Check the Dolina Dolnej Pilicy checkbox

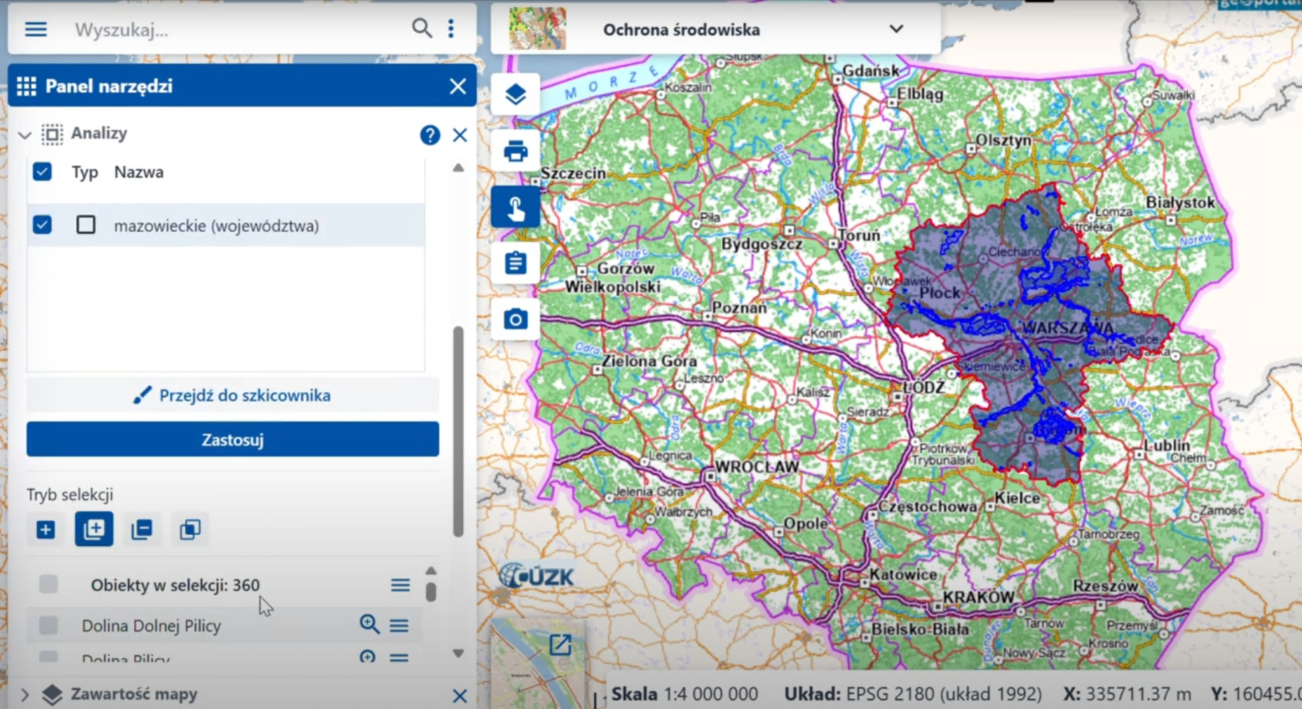click(x=47, y=625)
